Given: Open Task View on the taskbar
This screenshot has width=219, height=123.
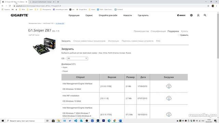Looking at the screenshot, I should 47,121.
